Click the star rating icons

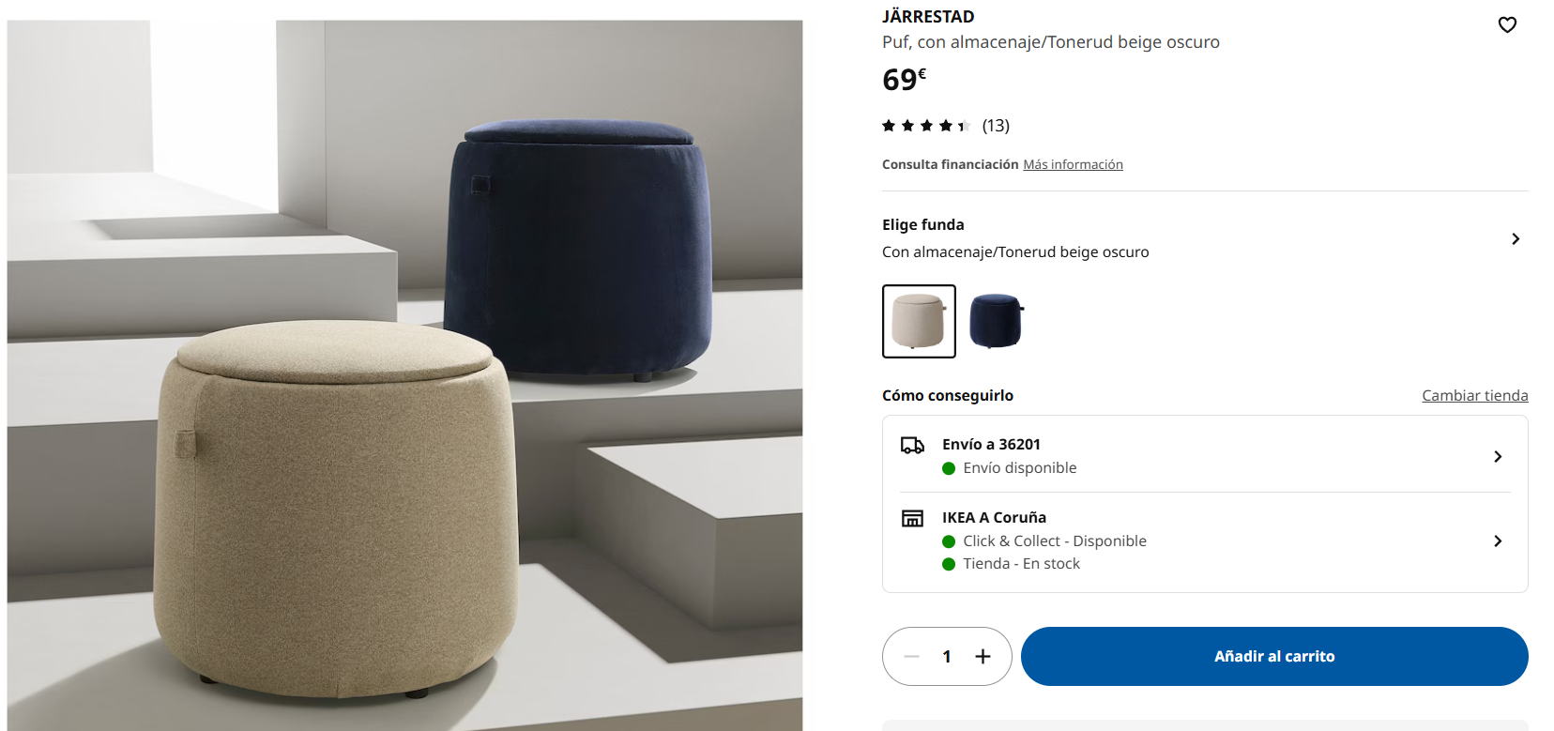click(925, 126)
